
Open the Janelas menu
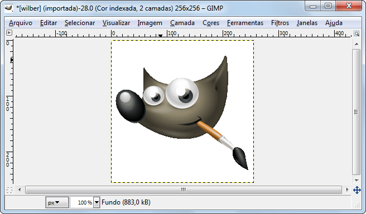(307, 23)
